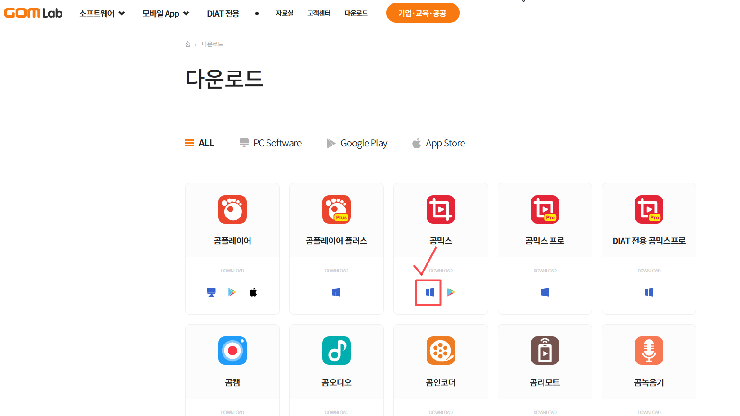Download 곰플레이어 플러스 via Windows icon

(337, 292)
